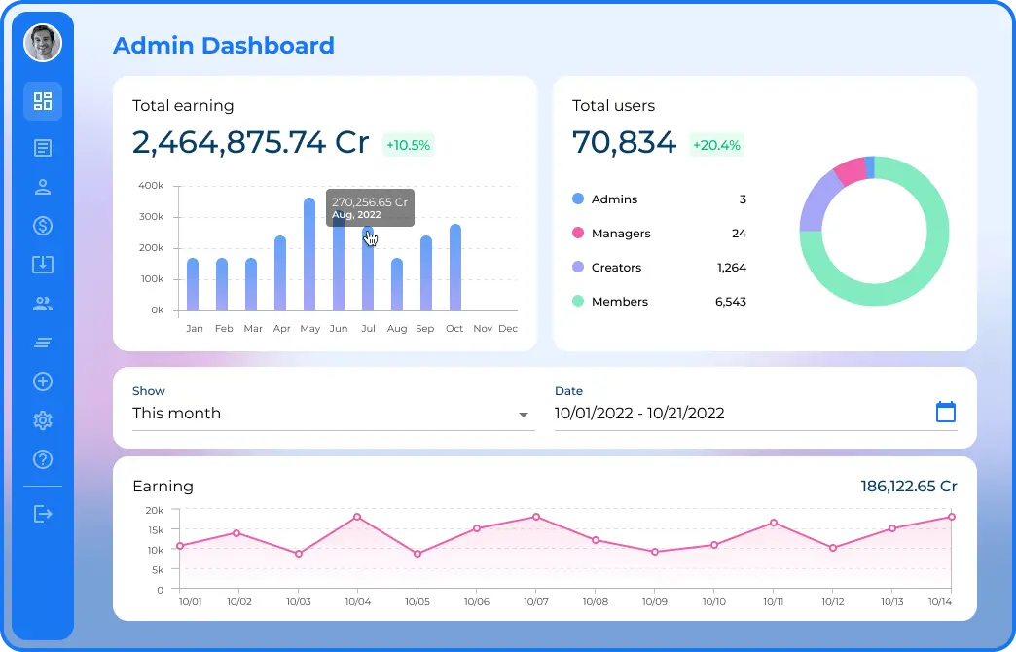Screen dimensions: 1016x652
Task: Click the three-line text list sidebar icon
Action: (x=43, y=343)
